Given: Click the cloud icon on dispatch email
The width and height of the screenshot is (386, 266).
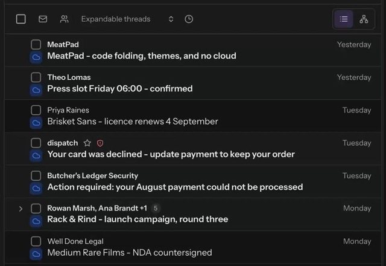Looking at the screenshot, I should coord(36,156).
